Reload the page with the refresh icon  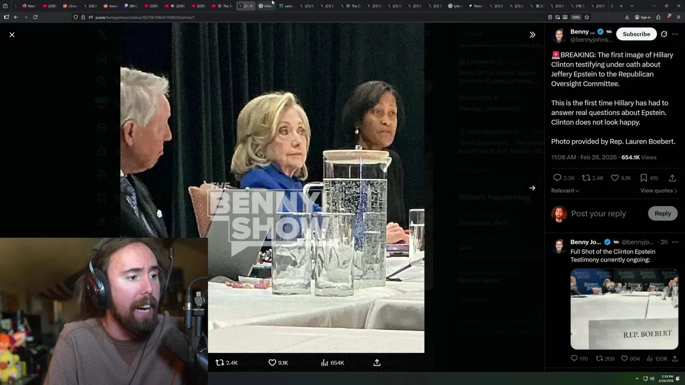[x=35, y=17]
